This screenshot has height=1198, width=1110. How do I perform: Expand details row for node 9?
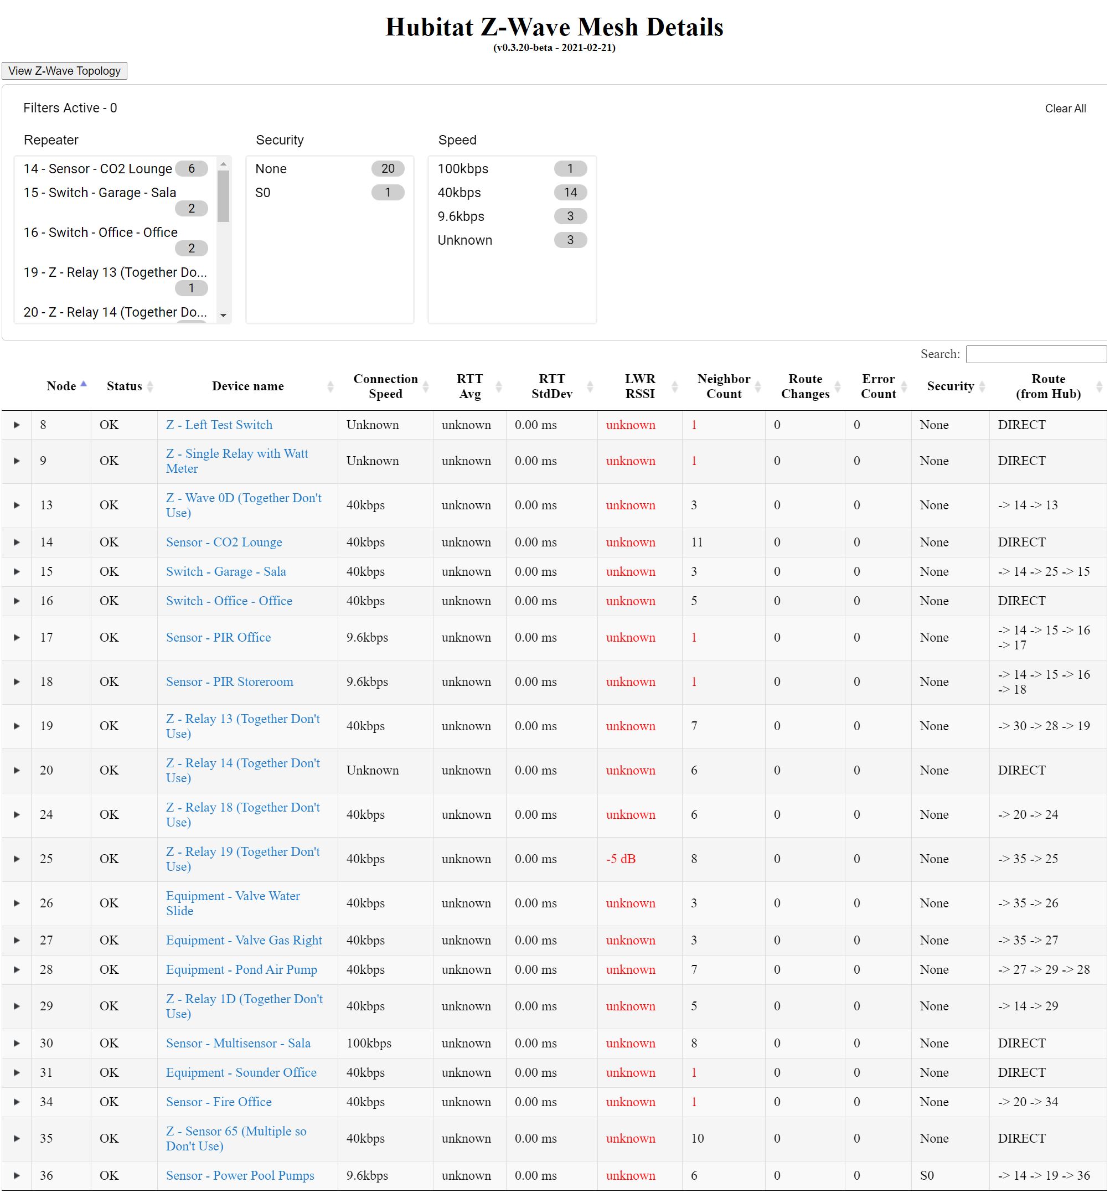pos(17,461)
